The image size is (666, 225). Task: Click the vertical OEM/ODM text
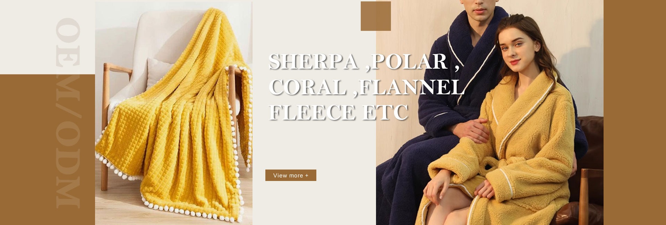(x=68, y=113)
